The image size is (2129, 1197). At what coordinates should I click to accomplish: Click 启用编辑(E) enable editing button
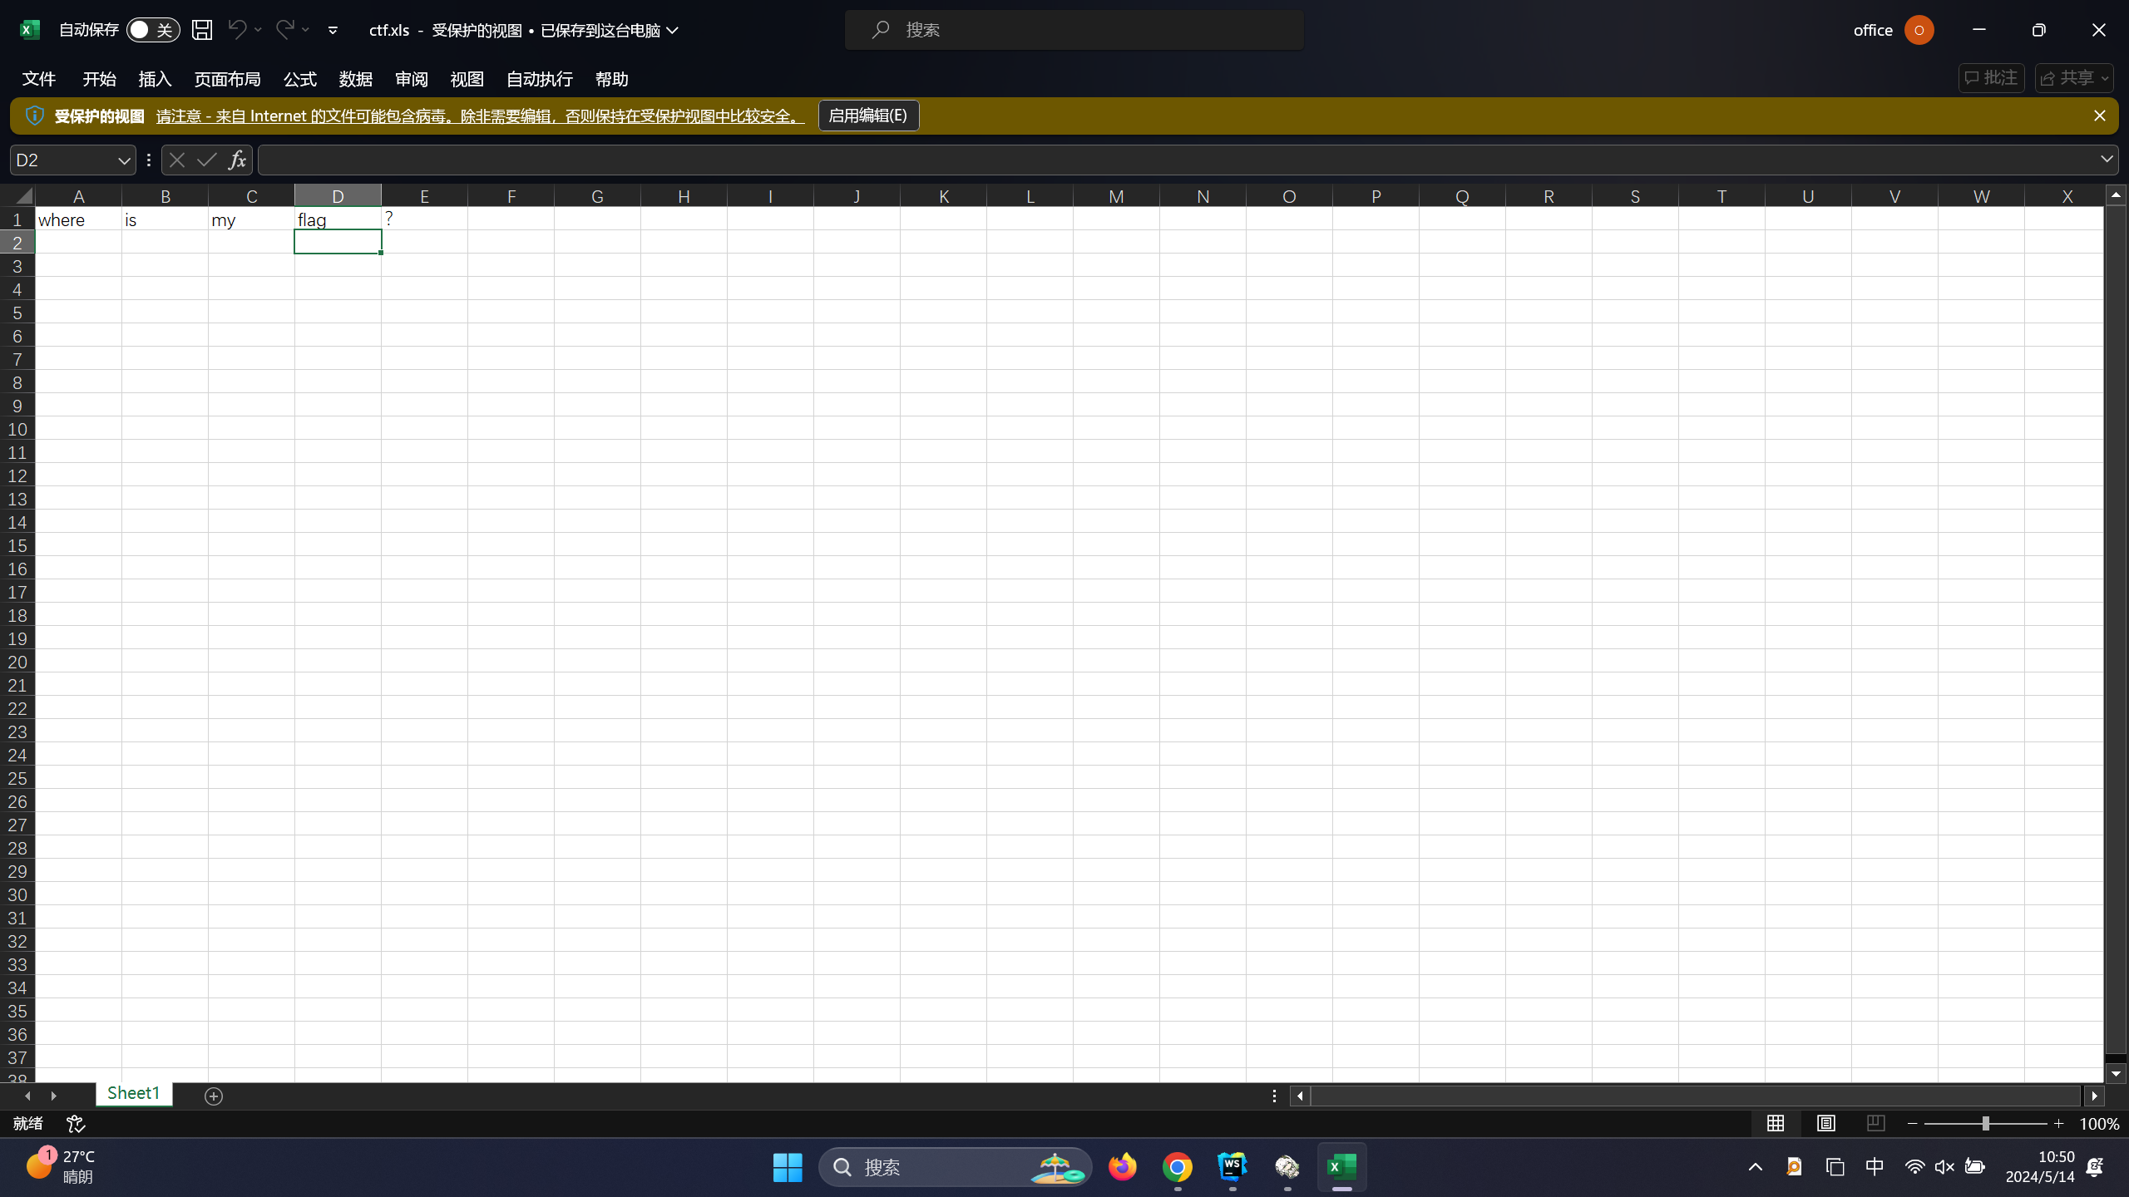point(868,116)
